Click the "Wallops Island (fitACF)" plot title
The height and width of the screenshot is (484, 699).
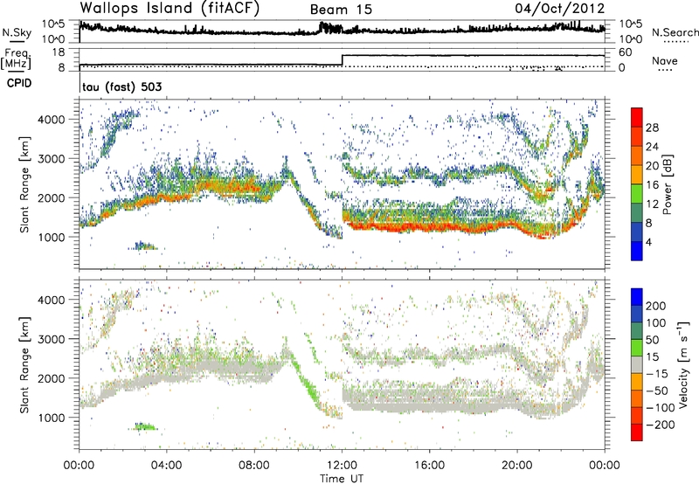[170, 9]
